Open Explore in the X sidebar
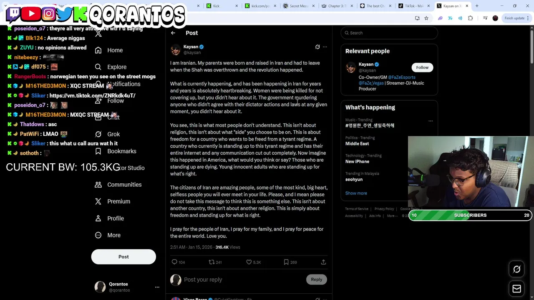 pos(110,67)
